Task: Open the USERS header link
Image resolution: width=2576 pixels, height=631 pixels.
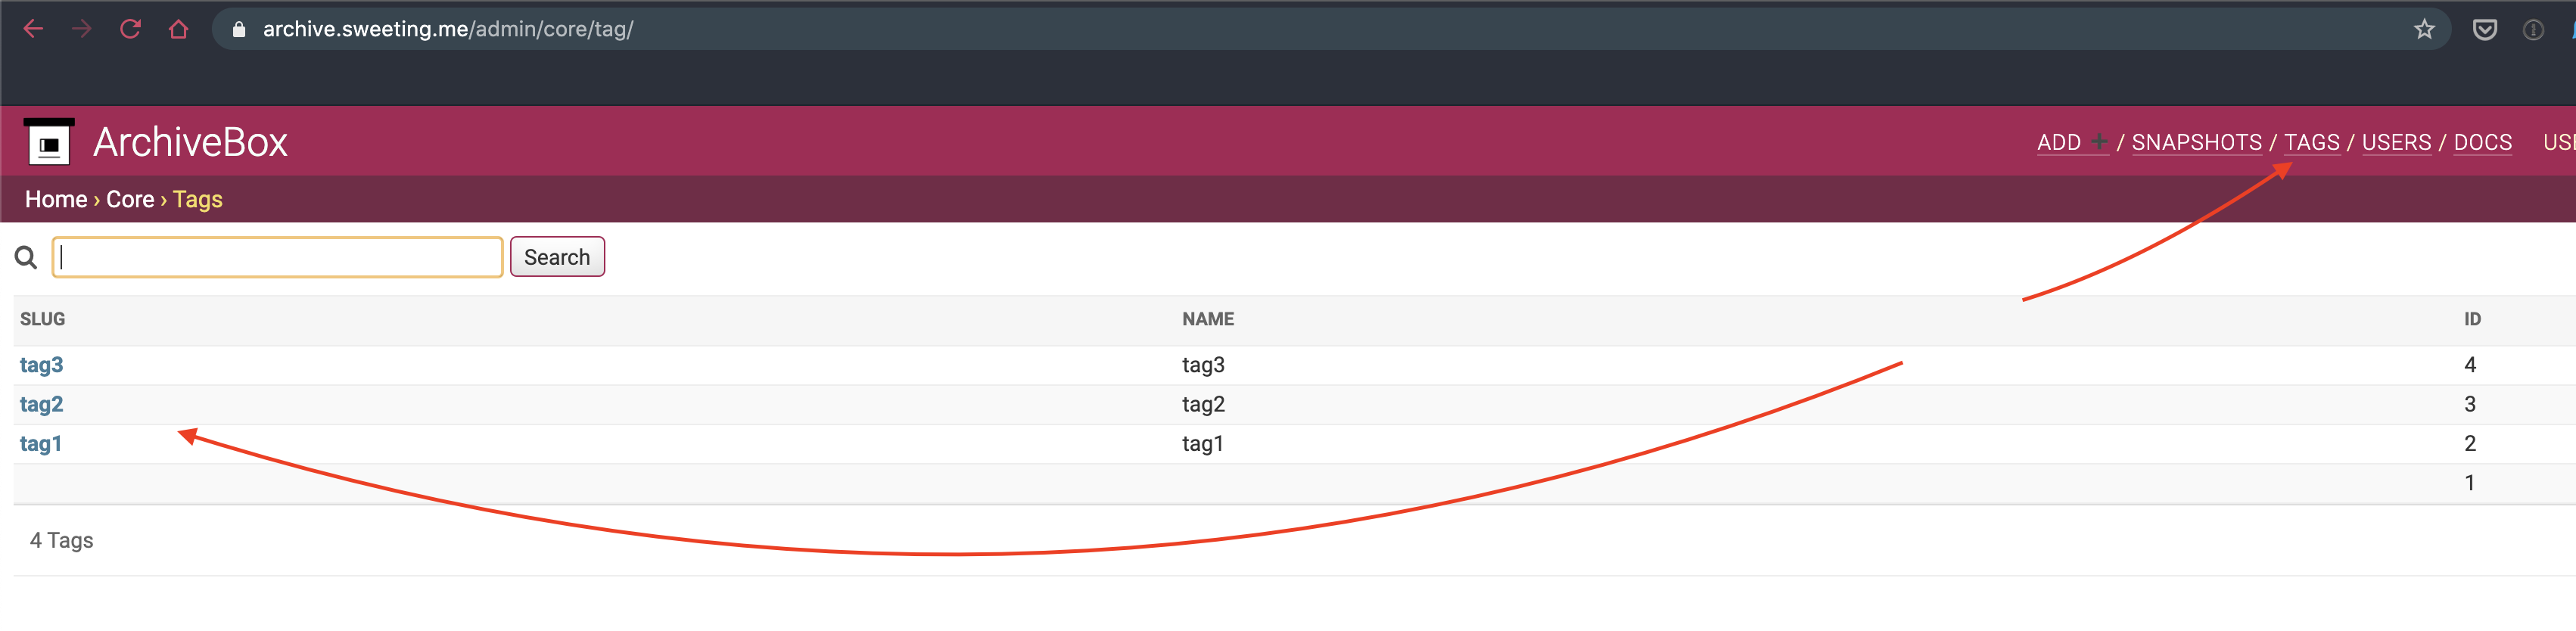Action: (2396, 143)
